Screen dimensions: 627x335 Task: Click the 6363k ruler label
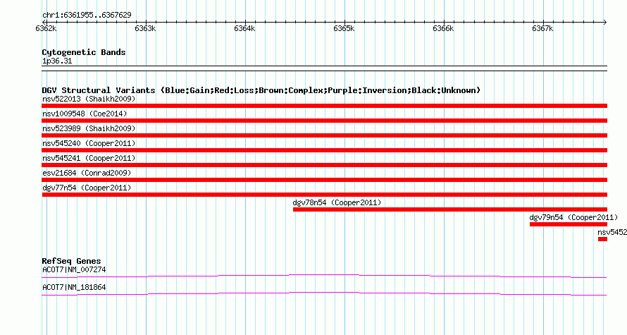coord(145,28)
